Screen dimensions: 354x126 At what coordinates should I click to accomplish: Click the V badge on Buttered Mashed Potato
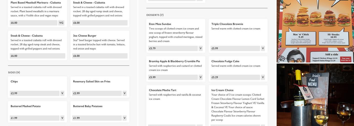point(62,118)
